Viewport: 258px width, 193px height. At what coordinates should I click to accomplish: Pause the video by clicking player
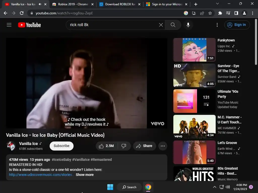tap(87, 83)
